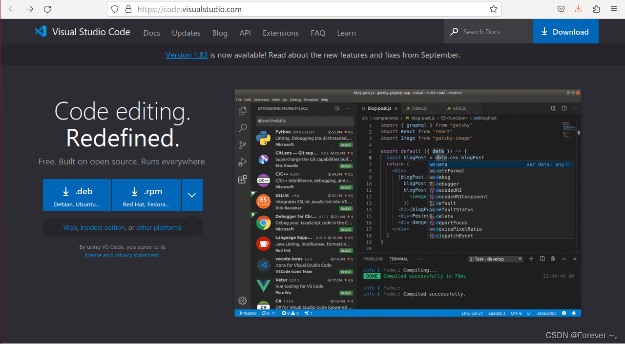
Task: Click the JavaScript language mode in status bar
Action: pyautogui.click(x=546, y=313)
